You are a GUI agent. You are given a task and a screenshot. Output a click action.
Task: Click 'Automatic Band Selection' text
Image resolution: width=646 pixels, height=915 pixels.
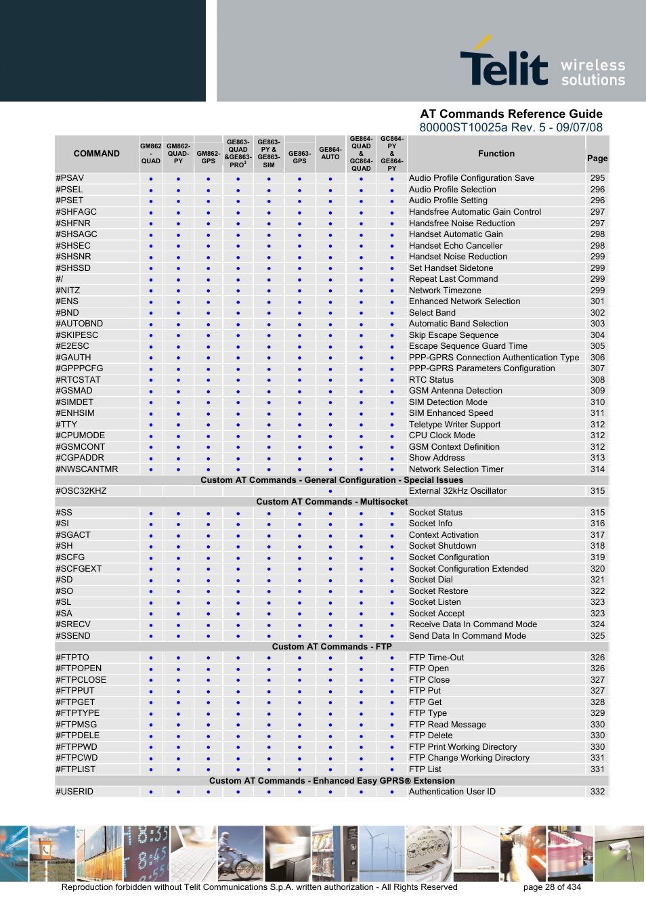pos(458,324)
